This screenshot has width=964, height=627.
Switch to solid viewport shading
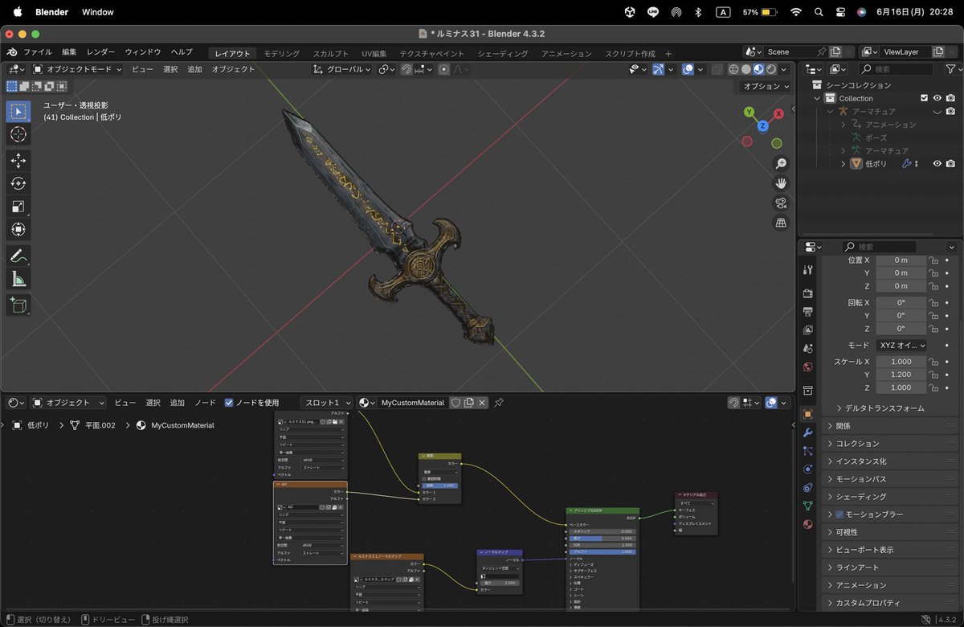(x=745, y=69)
